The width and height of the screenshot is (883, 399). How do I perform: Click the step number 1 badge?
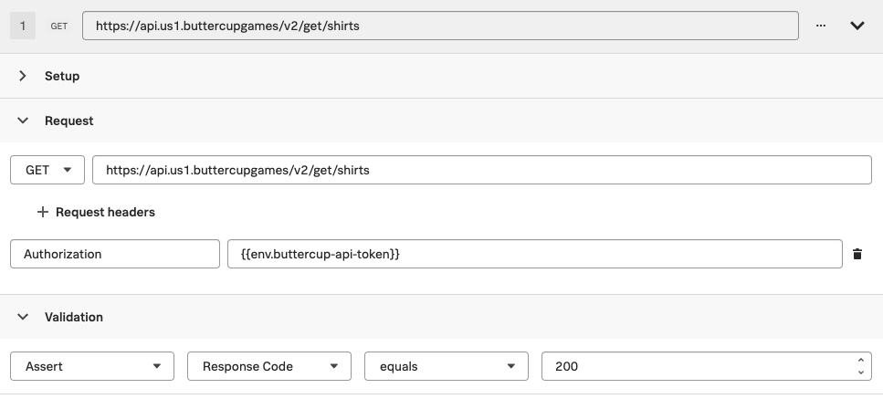point(23,26)
